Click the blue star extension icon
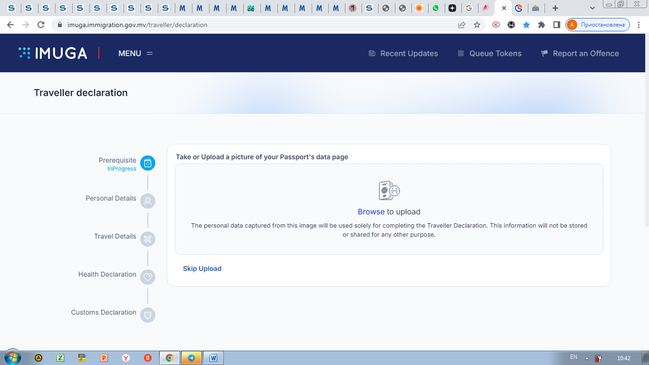Viewport: 649px width, 365px height. tap(526, 25)
